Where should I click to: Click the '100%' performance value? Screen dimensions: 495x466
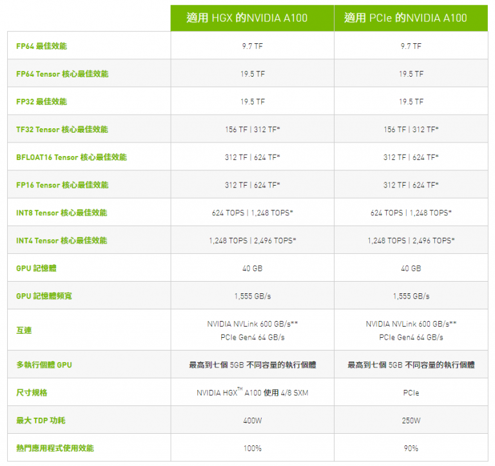[253, 449]
